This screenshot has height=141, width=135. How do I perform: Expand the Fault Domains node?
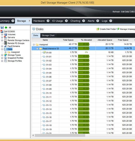coord(2,46)
